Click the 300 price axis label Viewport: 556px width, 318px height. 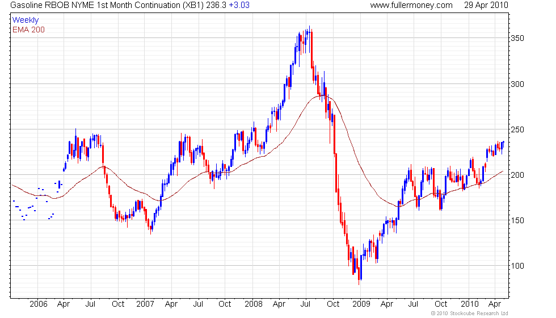(517, 84)
